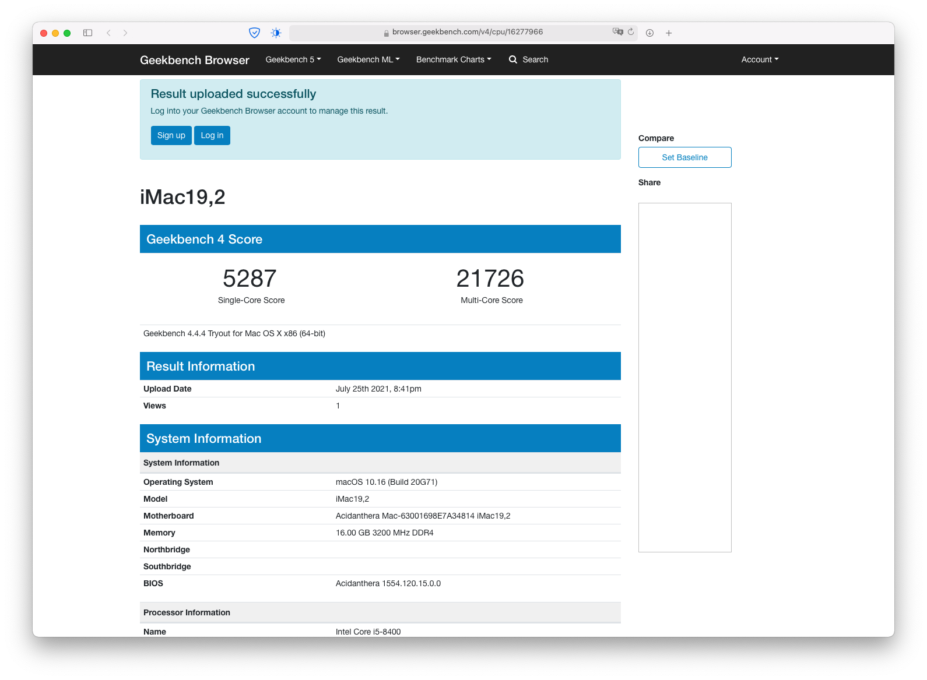This screenshot has height=680, width=927.
Task: Open the Geekbench Browser home link
Action: pos(195,60)
